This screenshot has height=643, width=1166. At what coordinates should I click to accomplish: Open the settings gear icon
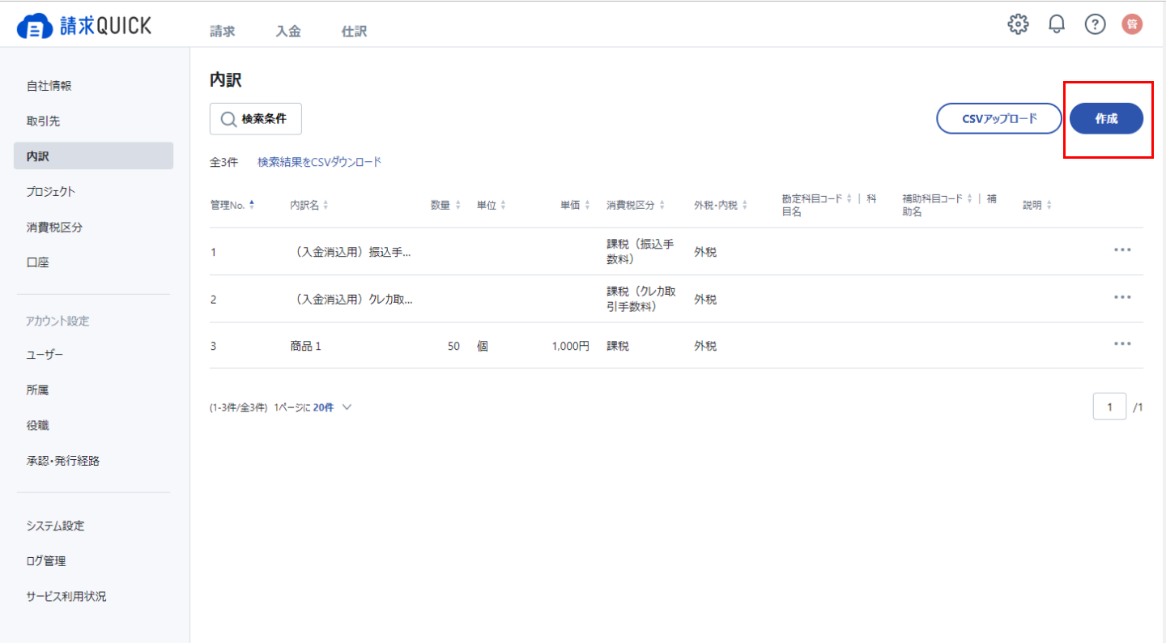point(1018,24)
